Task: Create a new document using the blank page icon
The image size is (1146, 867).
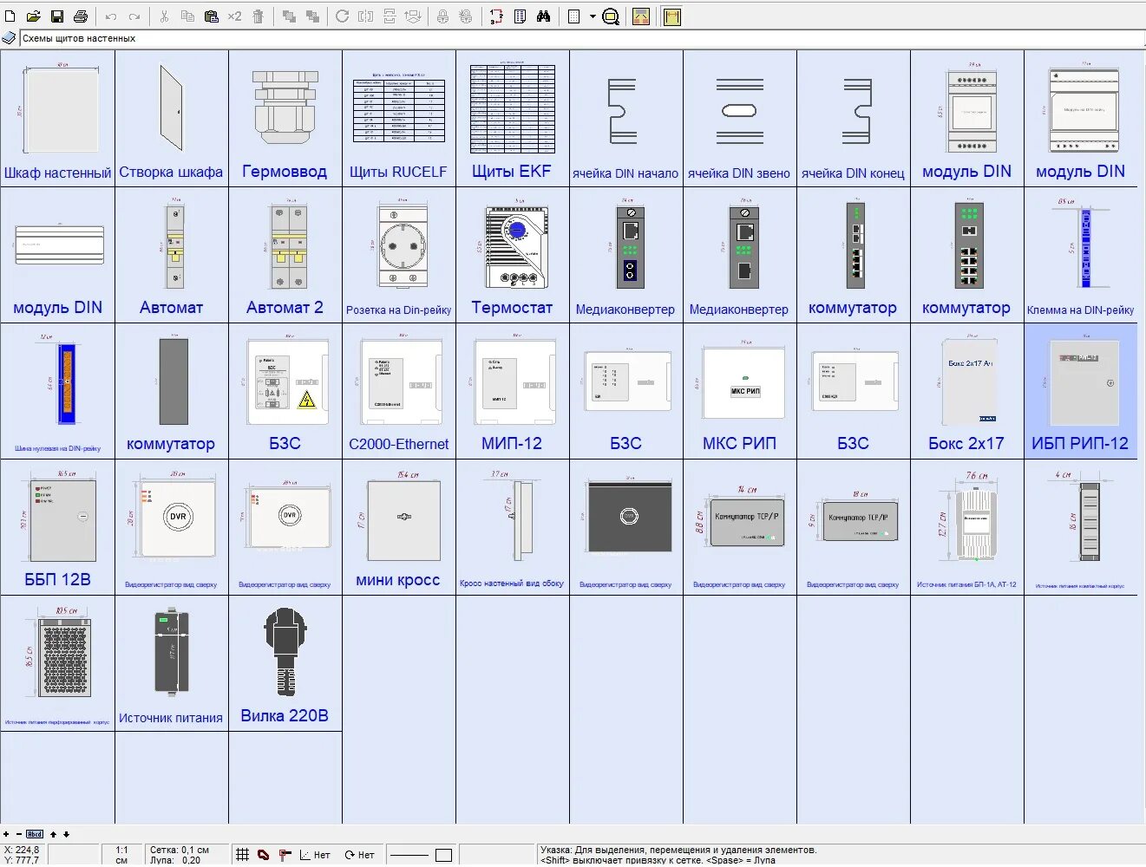Action: [10, 16]
